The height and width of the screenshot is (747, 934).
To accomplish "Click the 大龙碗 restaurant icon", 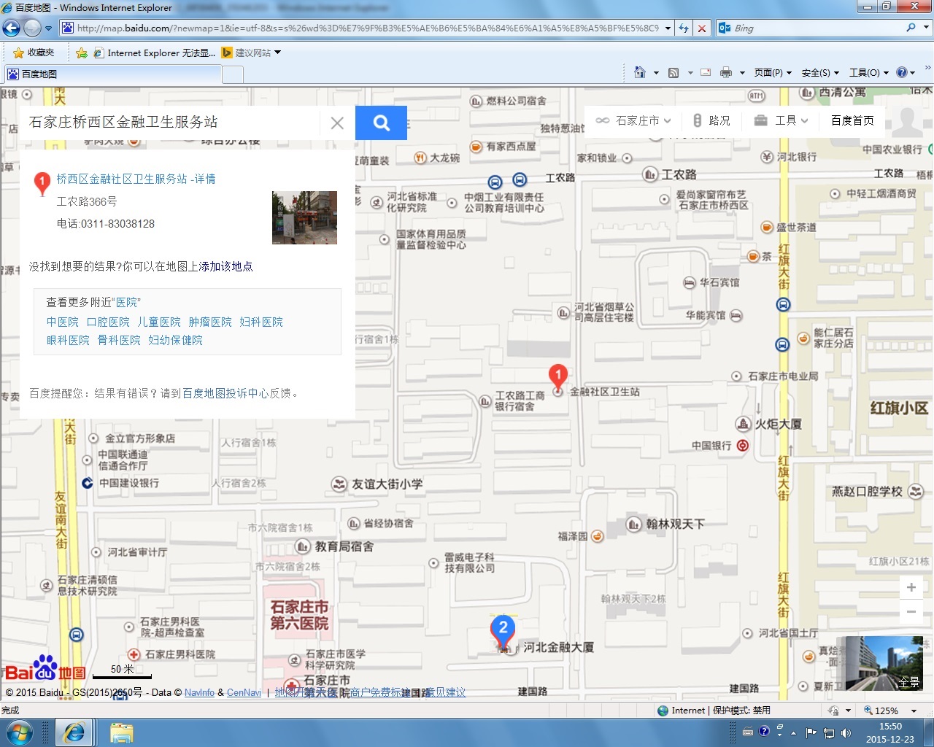I will (x=420, y=158).
